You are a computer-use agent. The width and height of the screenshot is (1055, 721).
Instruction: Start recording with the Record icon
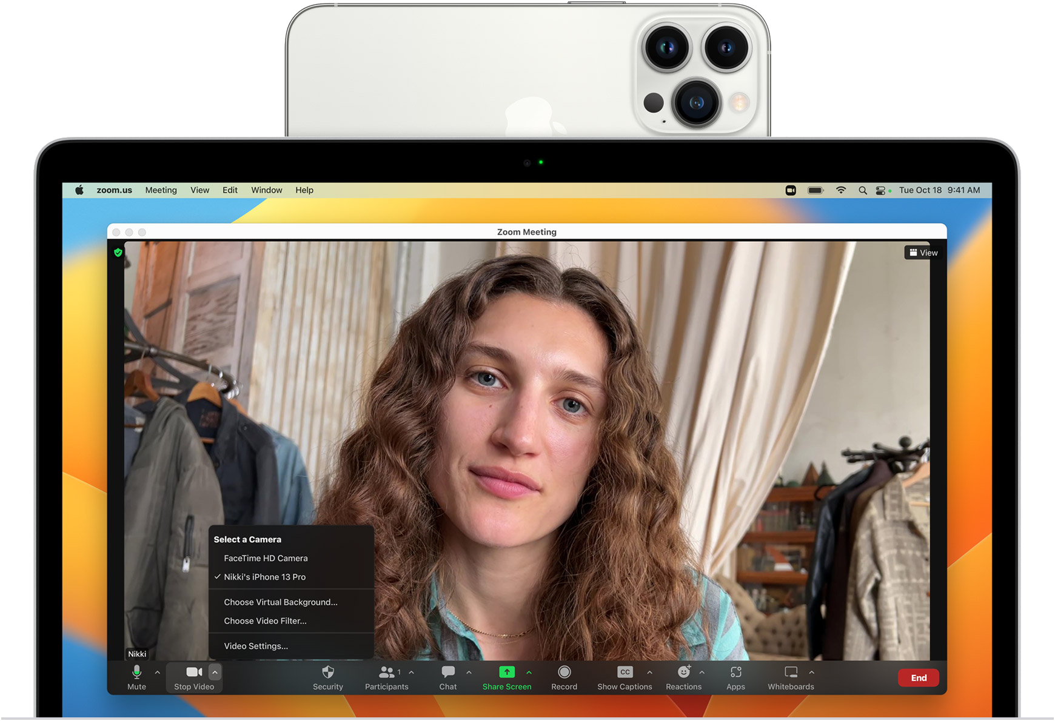tap(564, 673)
